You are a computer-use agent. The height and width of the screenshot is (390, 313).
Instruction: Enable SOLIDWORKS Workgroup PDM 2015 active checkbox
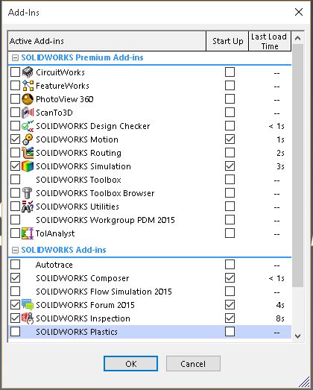click(x=16, y=220)
